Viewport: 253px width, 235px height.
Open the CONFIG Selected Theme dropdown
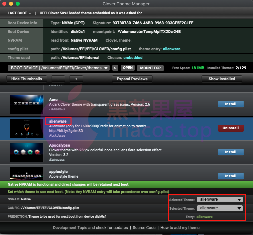pos(219,208)
